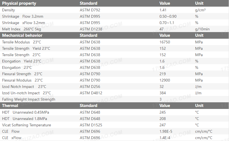
Task: Click the Thermal section header
Action: click(10, 106)
